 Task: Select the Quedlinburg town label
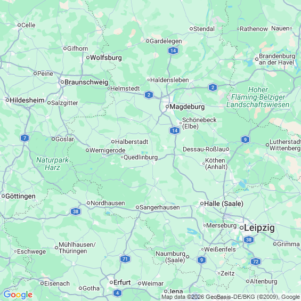(x=141, y=157)
